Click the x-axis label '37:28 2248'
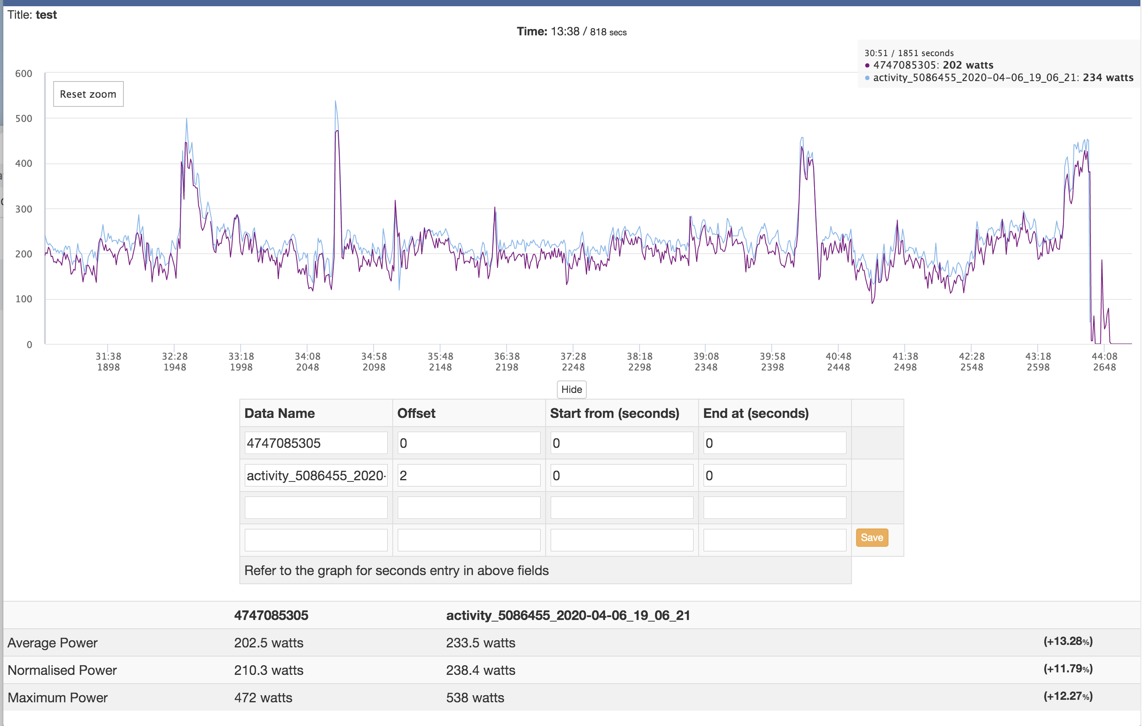Viewport: 1142px width, 726px height. (x=573, y=362)
